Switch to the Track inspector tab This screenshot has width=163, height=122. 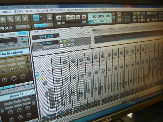click(x=12, y=34)
